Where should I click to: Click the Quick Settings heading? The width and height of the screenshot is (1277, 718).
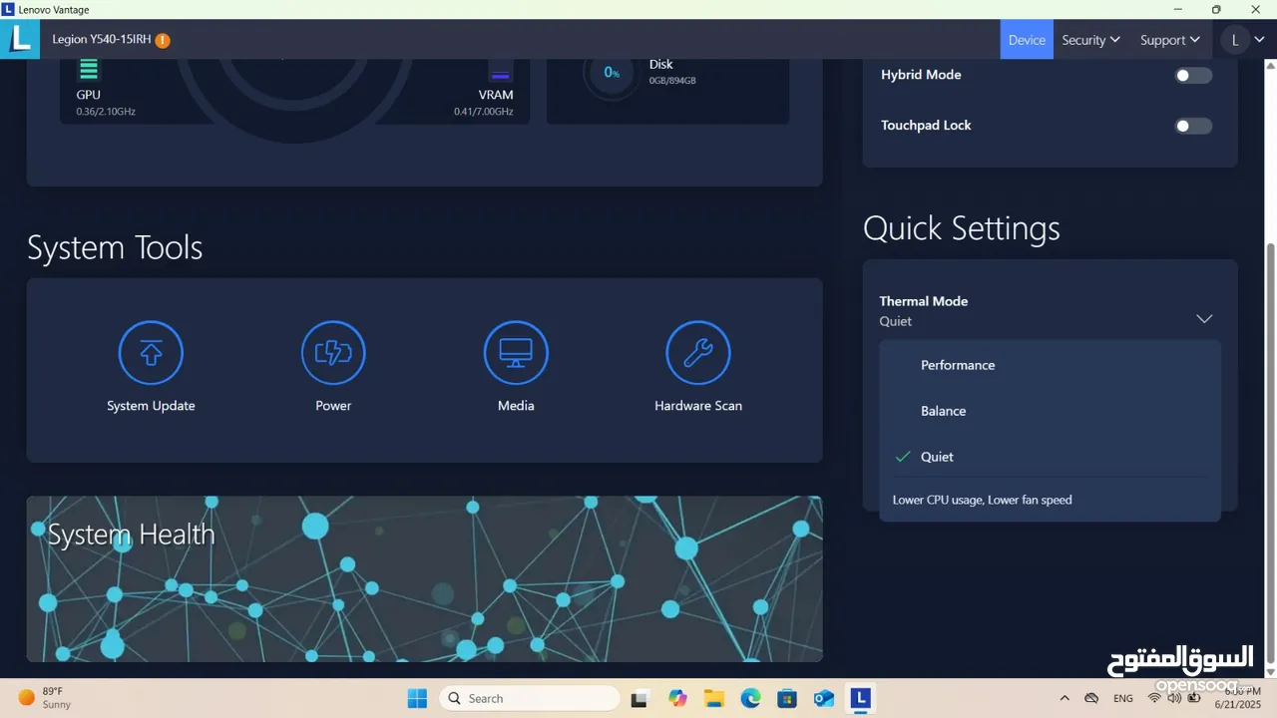click(x=962, y=228)
